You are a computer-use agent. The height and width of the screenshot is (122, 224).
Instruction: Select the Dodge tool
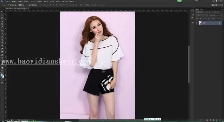pyautogui.click(x=2, y=52)
